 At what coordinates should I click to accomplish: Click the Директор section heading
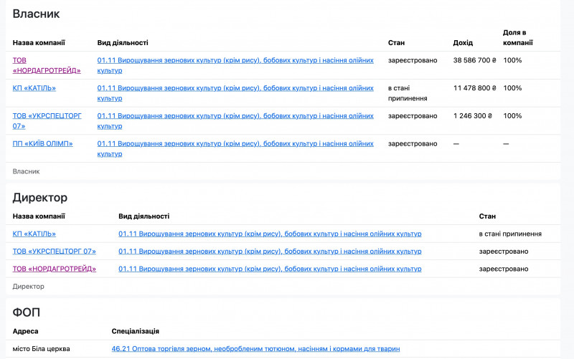[x=40, y=197]
